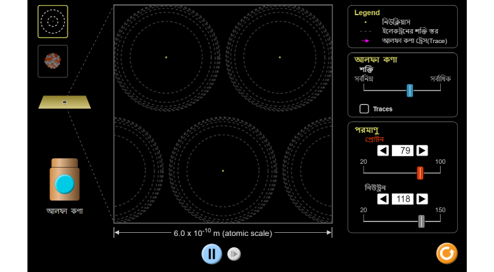Step the simulation forward one frame

[x=234, y=254]
